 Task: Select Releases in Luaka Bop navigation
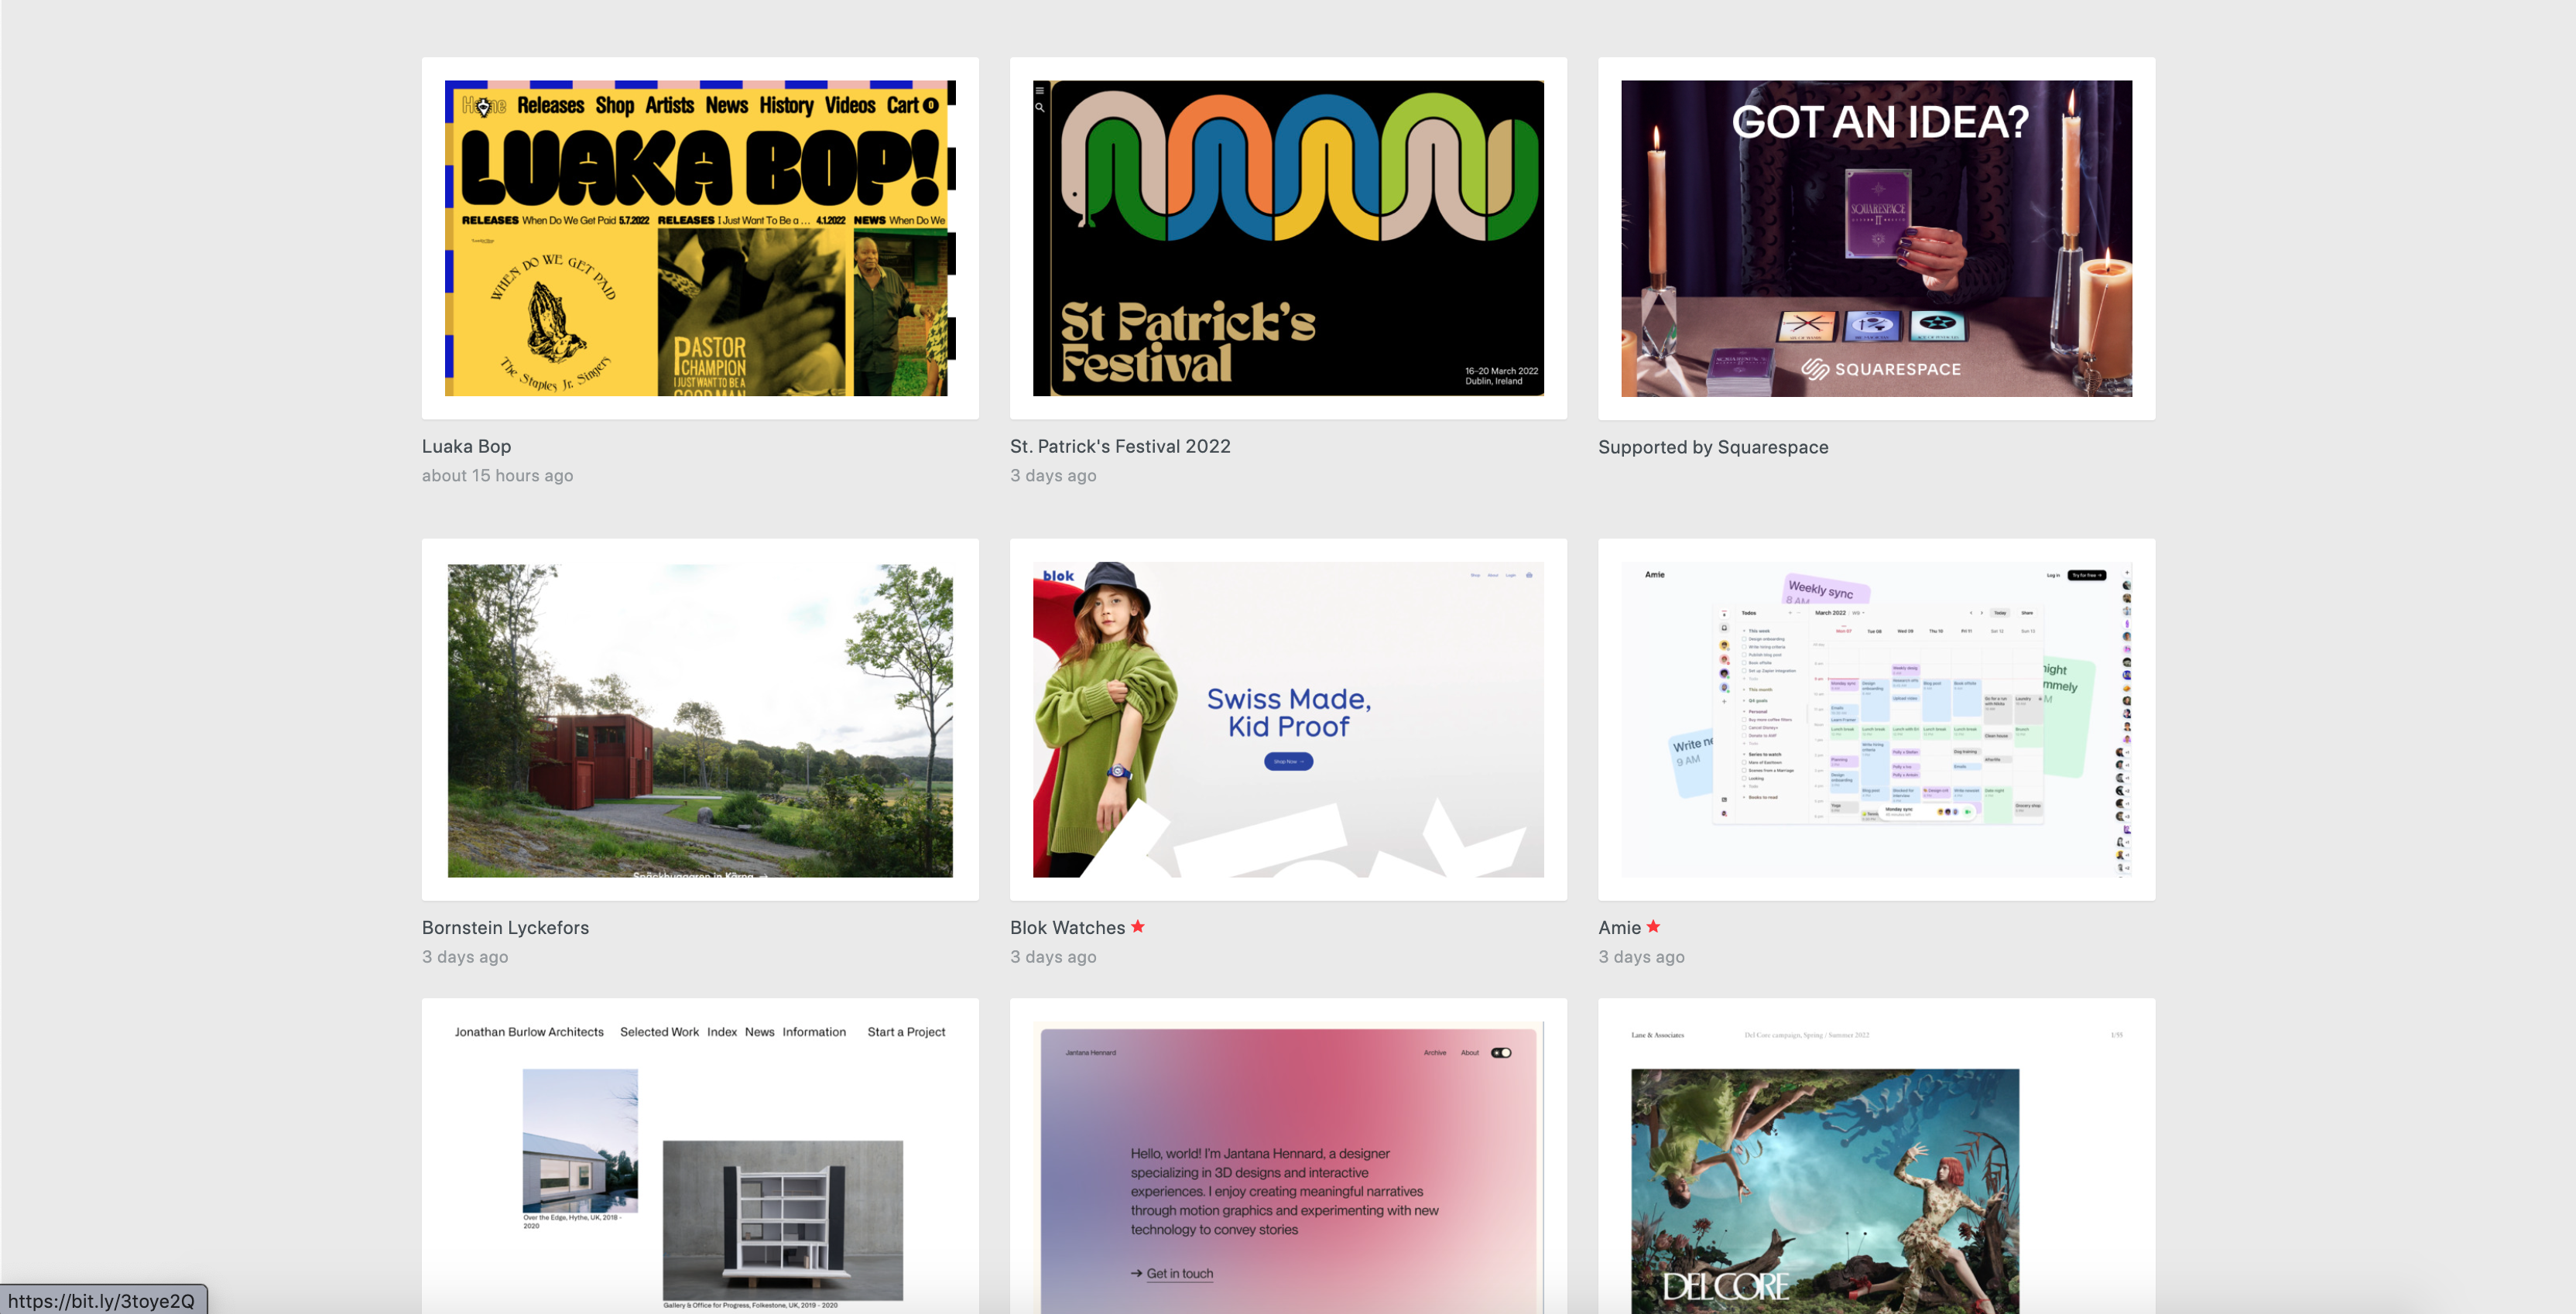tap(550, 105)
